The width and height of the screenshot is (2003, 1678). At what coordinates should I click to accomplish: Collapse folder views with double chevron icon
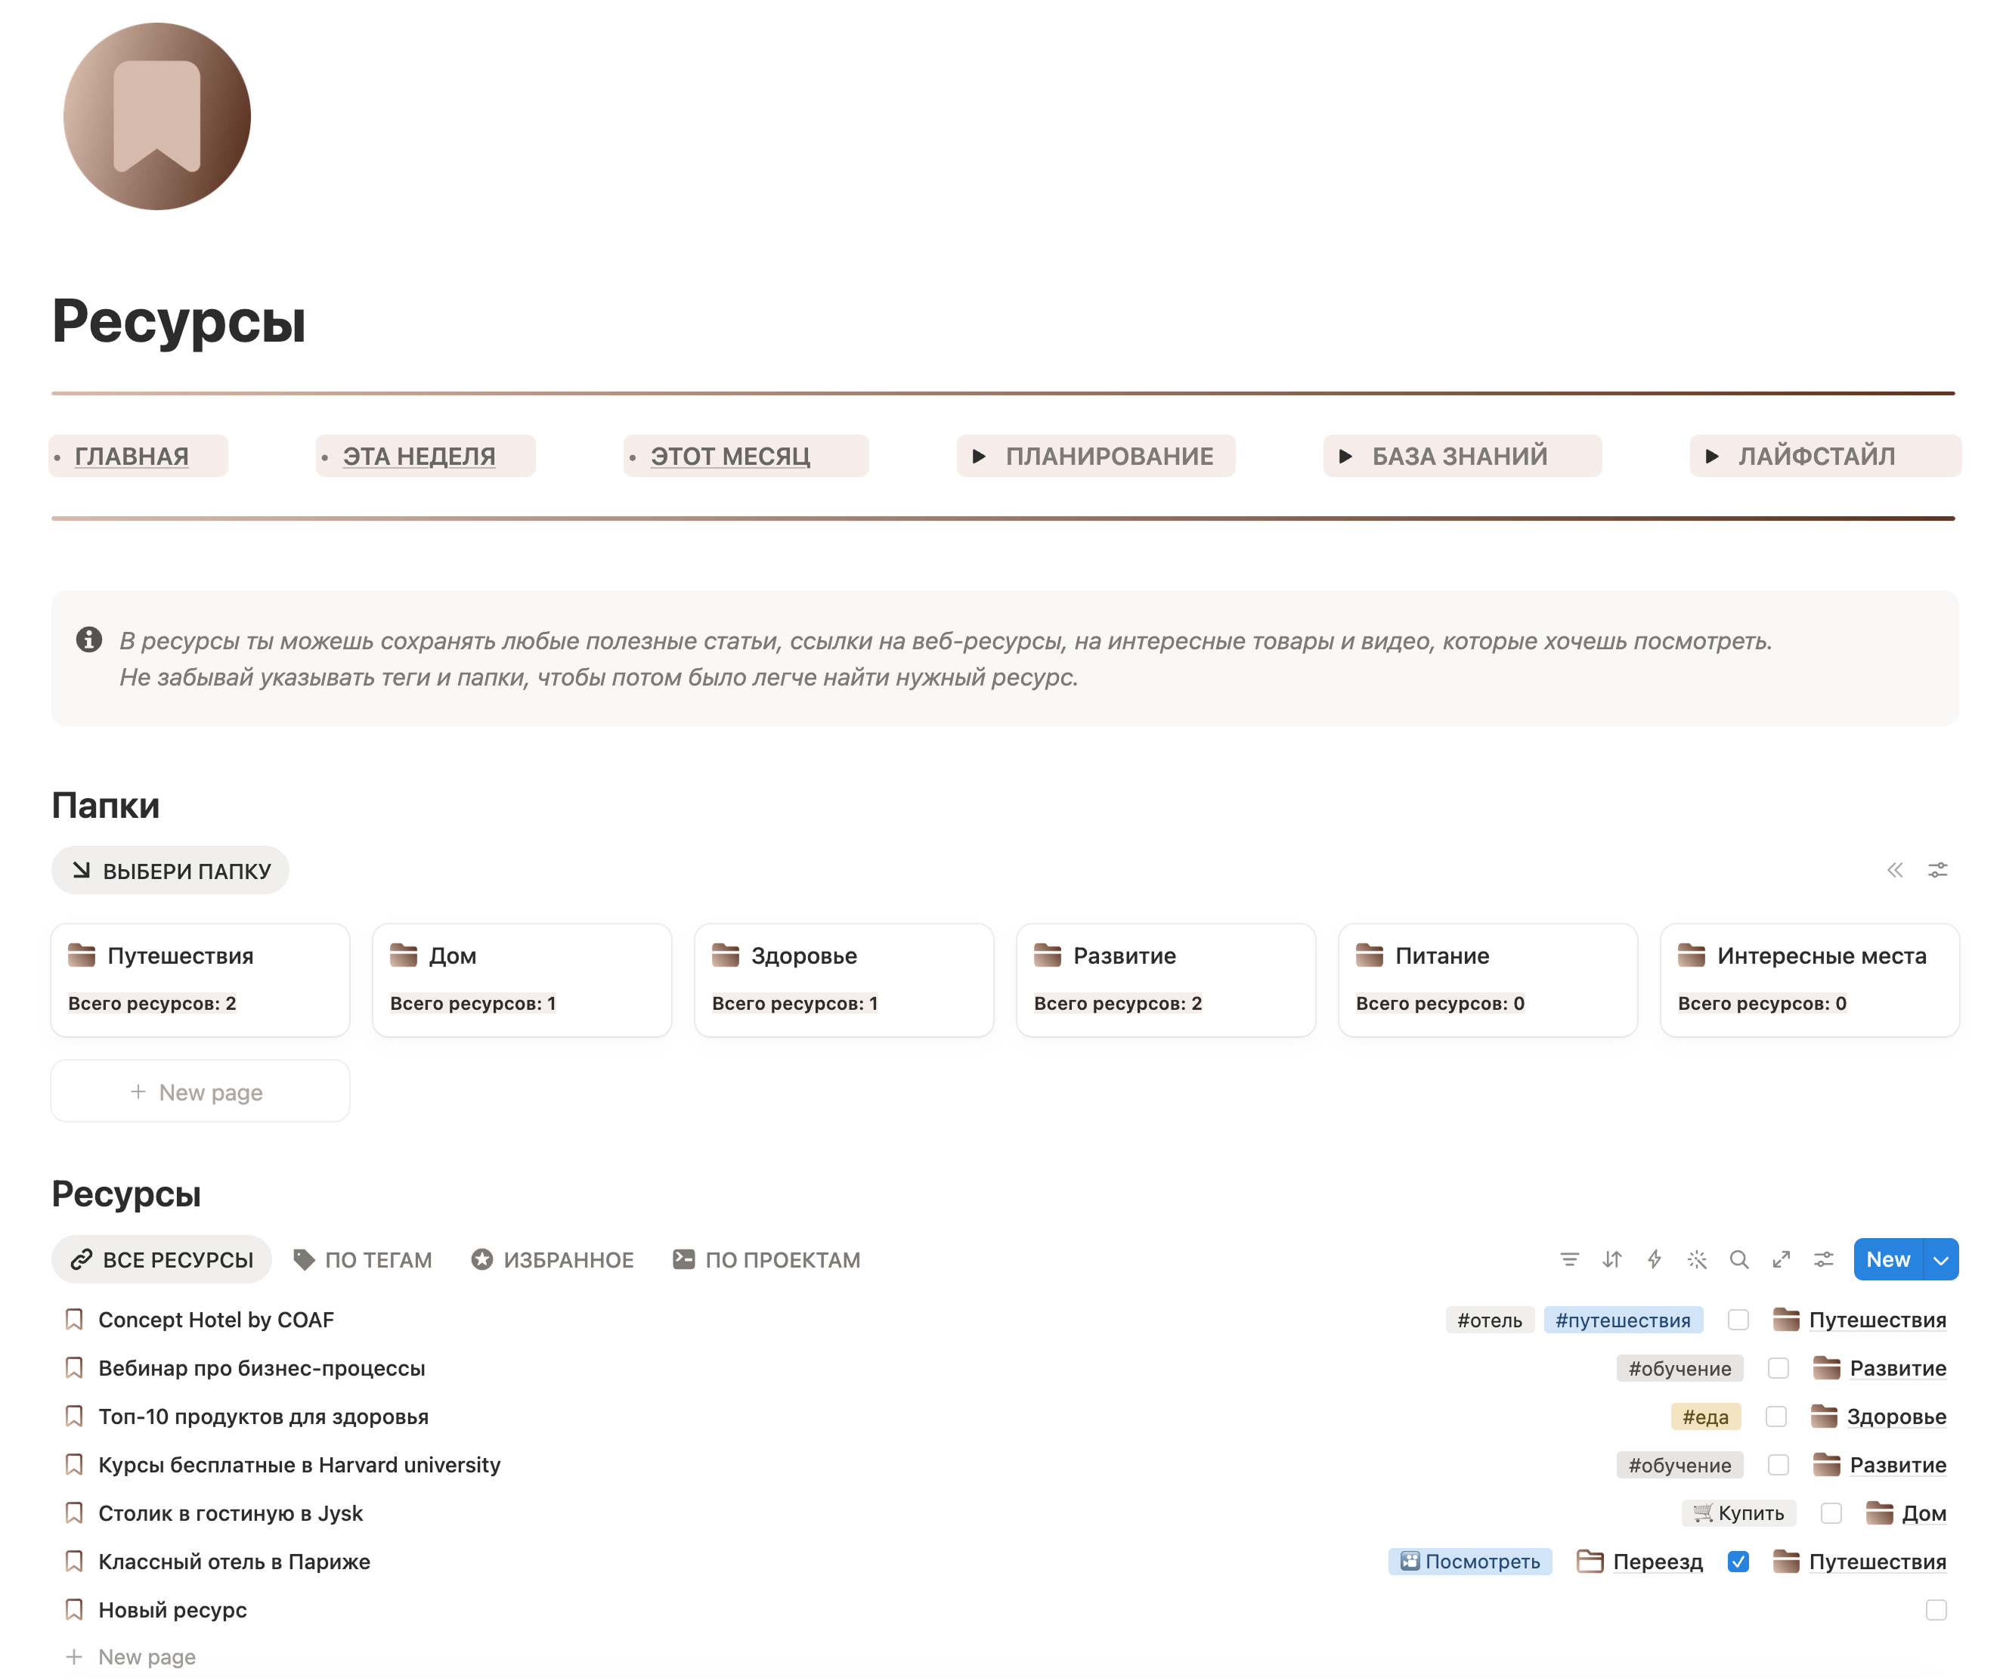click(1895, 870)
